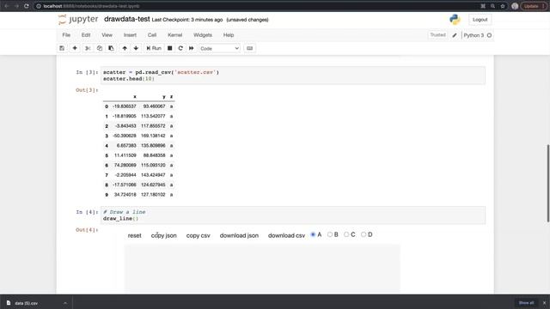The image size is (550, 309).
Task: Cut selected cells with scissors icon
Action: click(88, 48)
